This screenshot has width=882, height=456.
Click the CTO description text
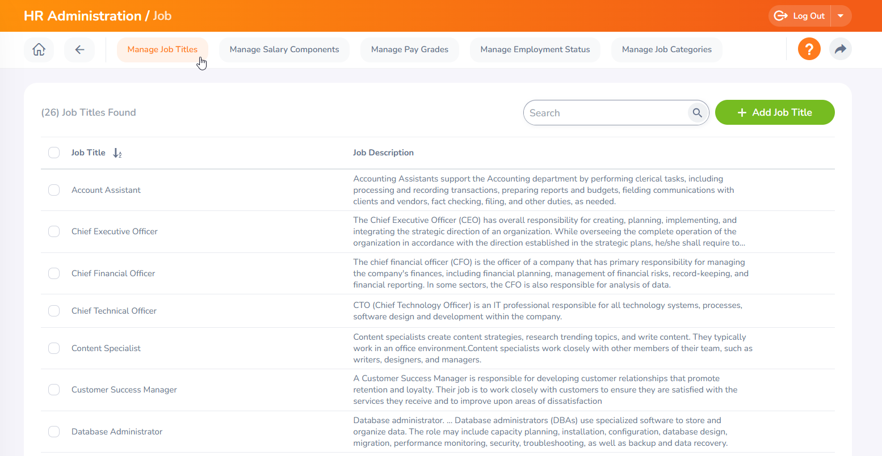548,311
